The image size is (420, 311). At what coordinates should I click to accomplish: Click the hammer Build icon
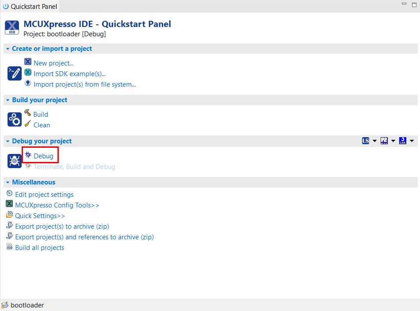coord(28,113)
